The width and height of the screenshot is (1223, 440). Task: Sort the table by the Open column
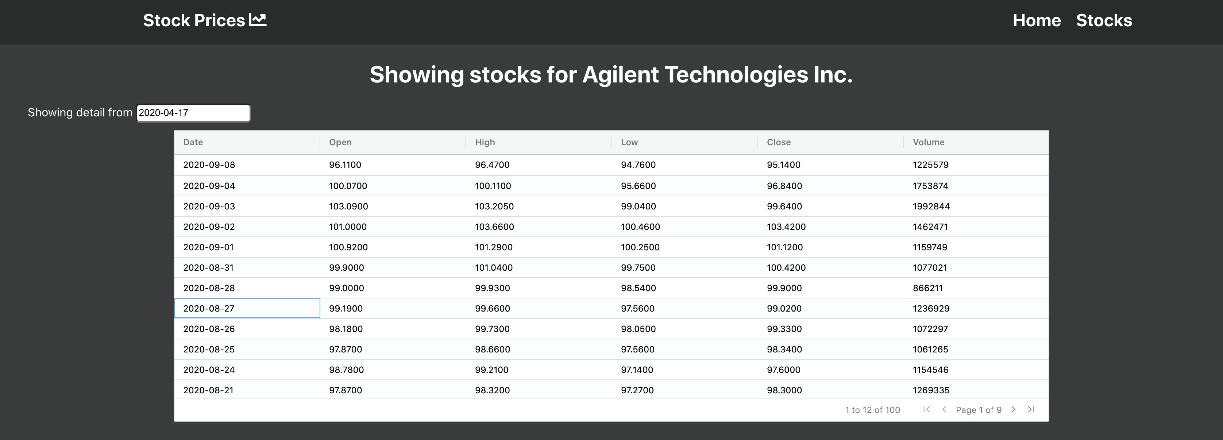point(340,142)
